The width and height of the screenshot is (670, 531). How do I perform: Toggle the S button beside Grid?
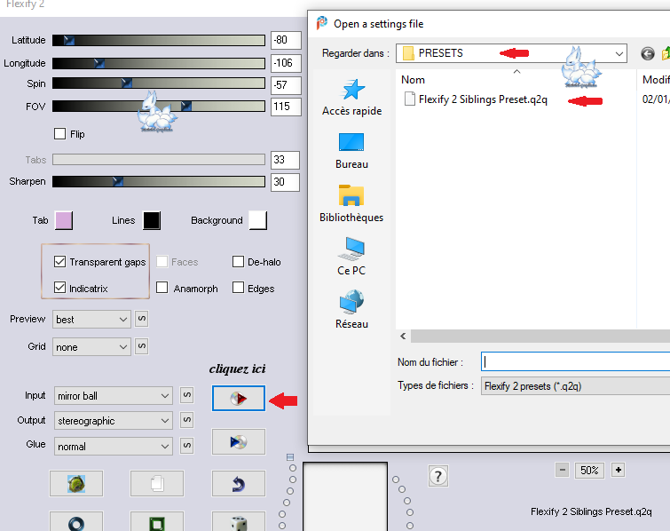pyautogui.click(x=141, y=346)
